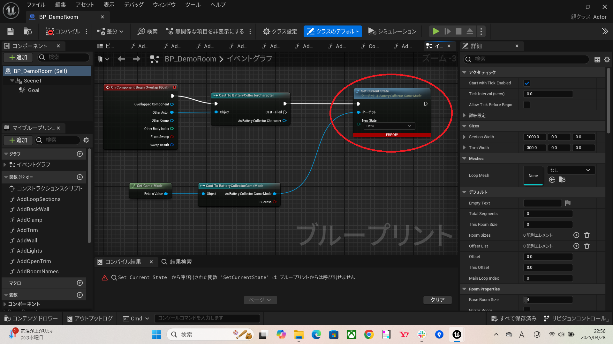Image resolution: width=613 pixels, height=344 pixels.
Task: Expand the Trim Width vector row
Action: (464, 148)
